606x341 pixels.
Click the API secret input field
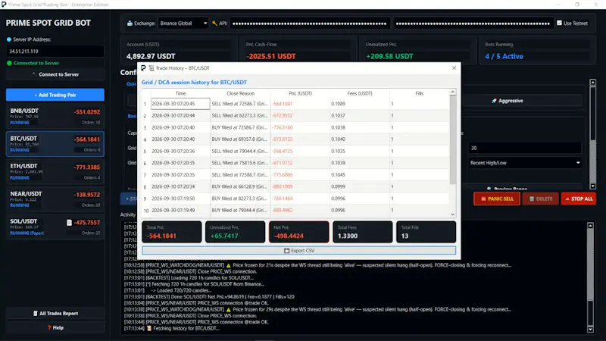pyautogui.click(x=473, y=23)
